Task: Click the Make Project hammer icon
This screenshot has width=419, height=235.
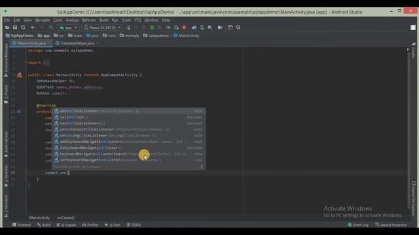Action: pos(51,27)
